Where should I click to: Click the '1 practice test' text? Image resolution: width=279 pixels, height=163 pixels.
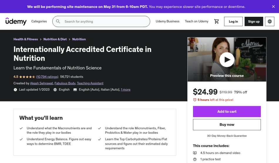click(x=211, y=159)
